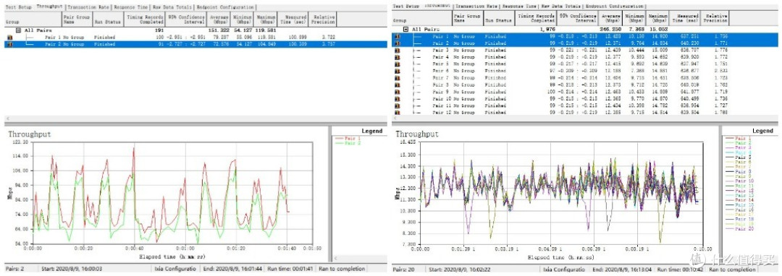Click the Pair 5 row icon in the 20-pair window
Viewport: 782px width, 276px height.
tap(398, 64)
